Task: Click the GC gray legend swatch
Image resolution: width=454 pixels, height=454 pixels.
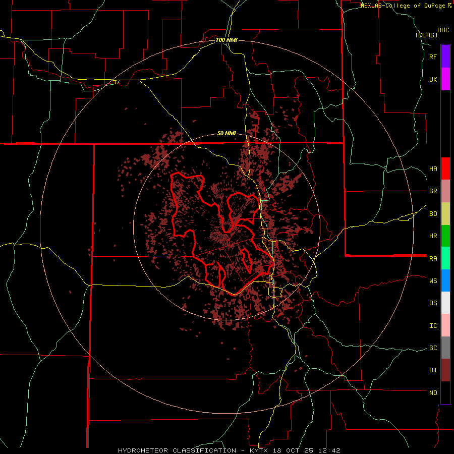Action: pyautogui.click(x=445, y=348)
